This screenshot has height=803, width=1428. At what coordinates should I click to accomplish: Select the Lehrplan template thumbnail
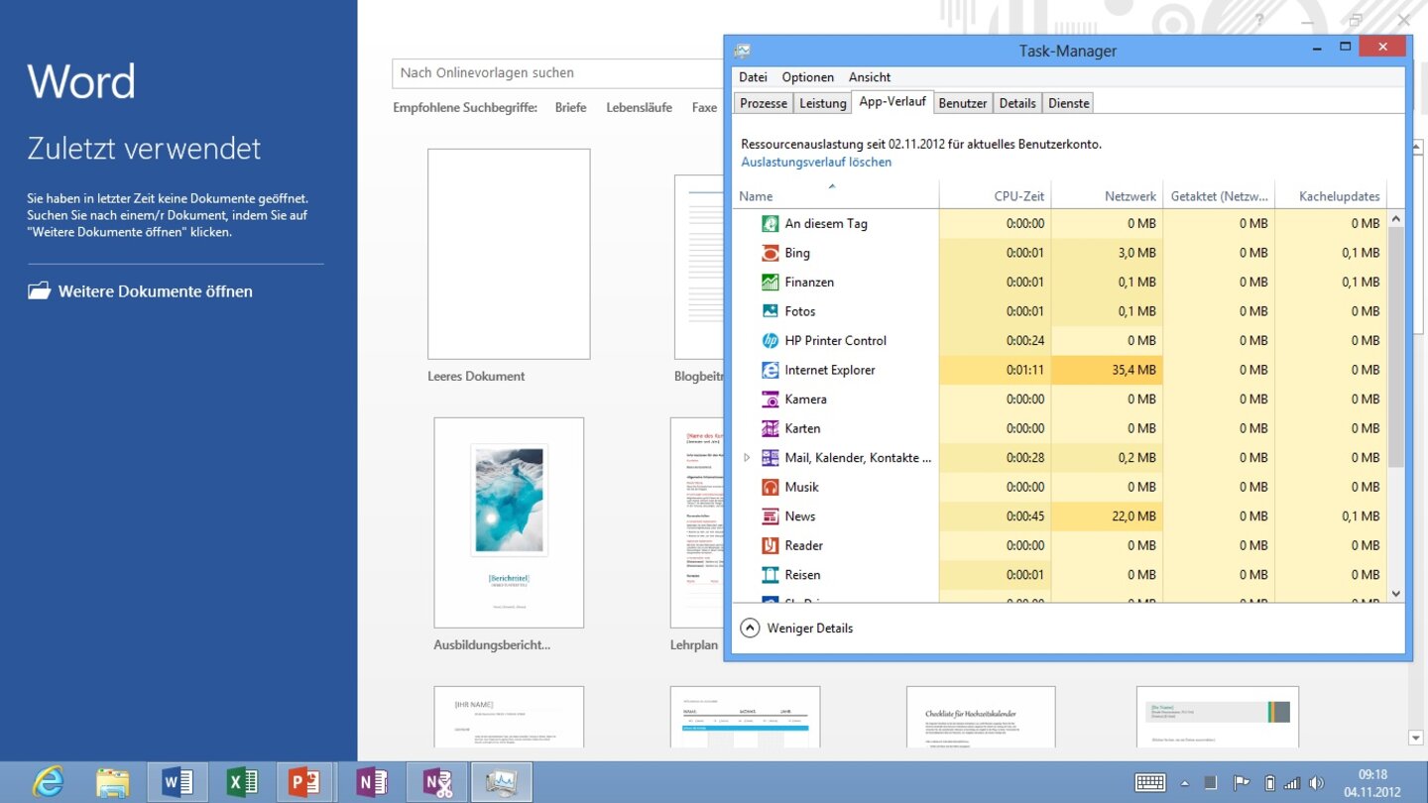[x=697, y=522]
